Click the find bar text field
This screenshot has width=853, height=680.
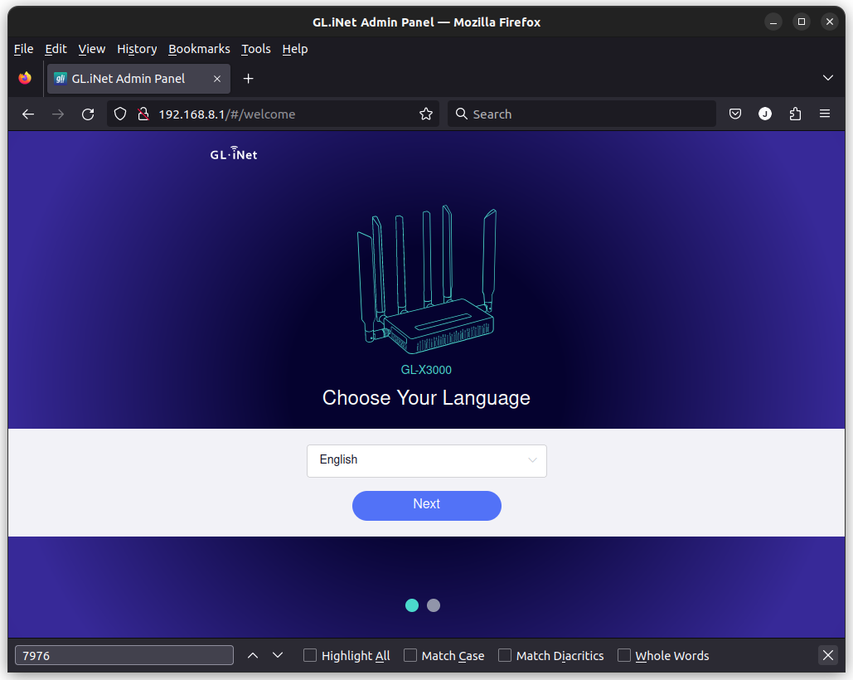tap(124, 655)
